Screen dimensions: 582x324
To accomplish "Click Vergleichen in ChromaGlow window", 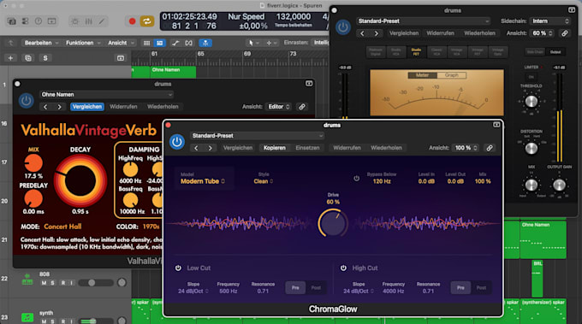I will 238,148.
